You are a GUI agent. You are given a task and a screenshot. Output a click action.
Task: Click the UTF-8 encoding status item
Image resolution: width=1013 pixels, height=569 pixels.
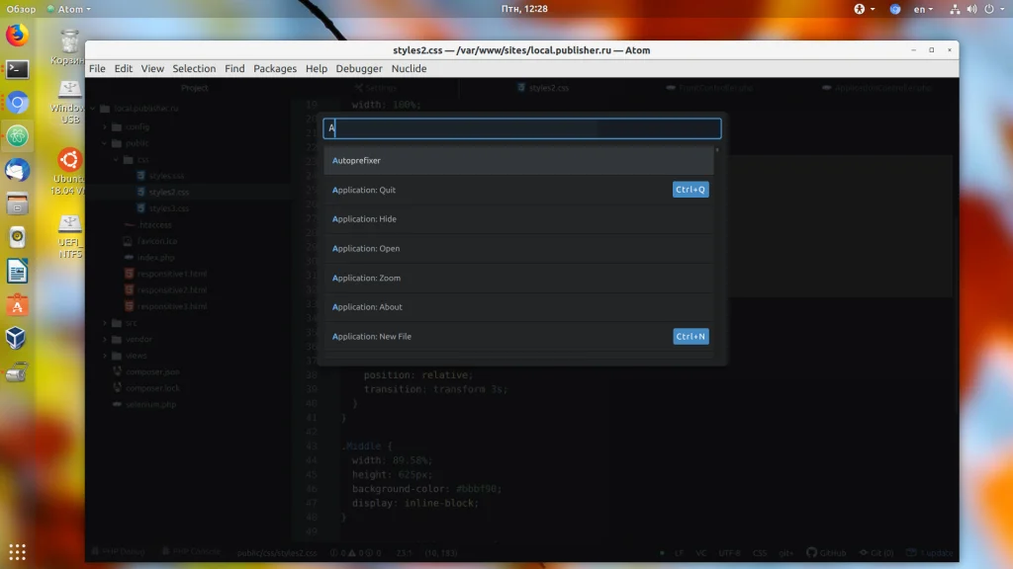tap(729, 553)
